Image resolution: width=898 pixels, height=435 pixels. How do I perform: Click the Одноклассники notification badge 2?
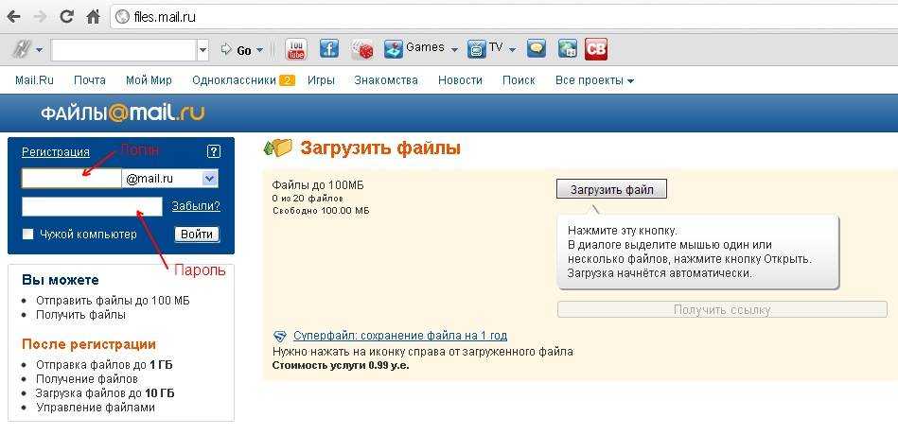point(287,80)
